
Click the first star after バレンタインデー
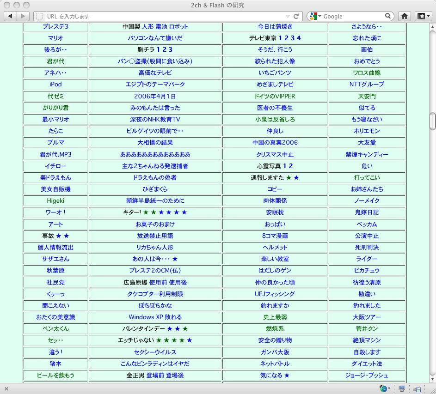pos(170,329)
